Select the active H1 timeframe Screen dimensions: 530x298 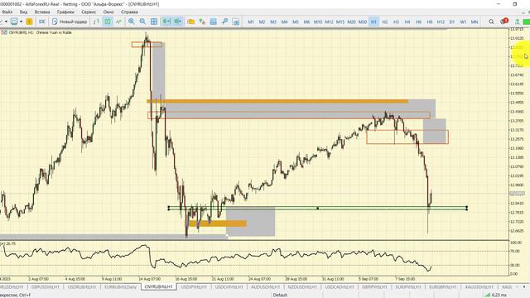[373, 22]
